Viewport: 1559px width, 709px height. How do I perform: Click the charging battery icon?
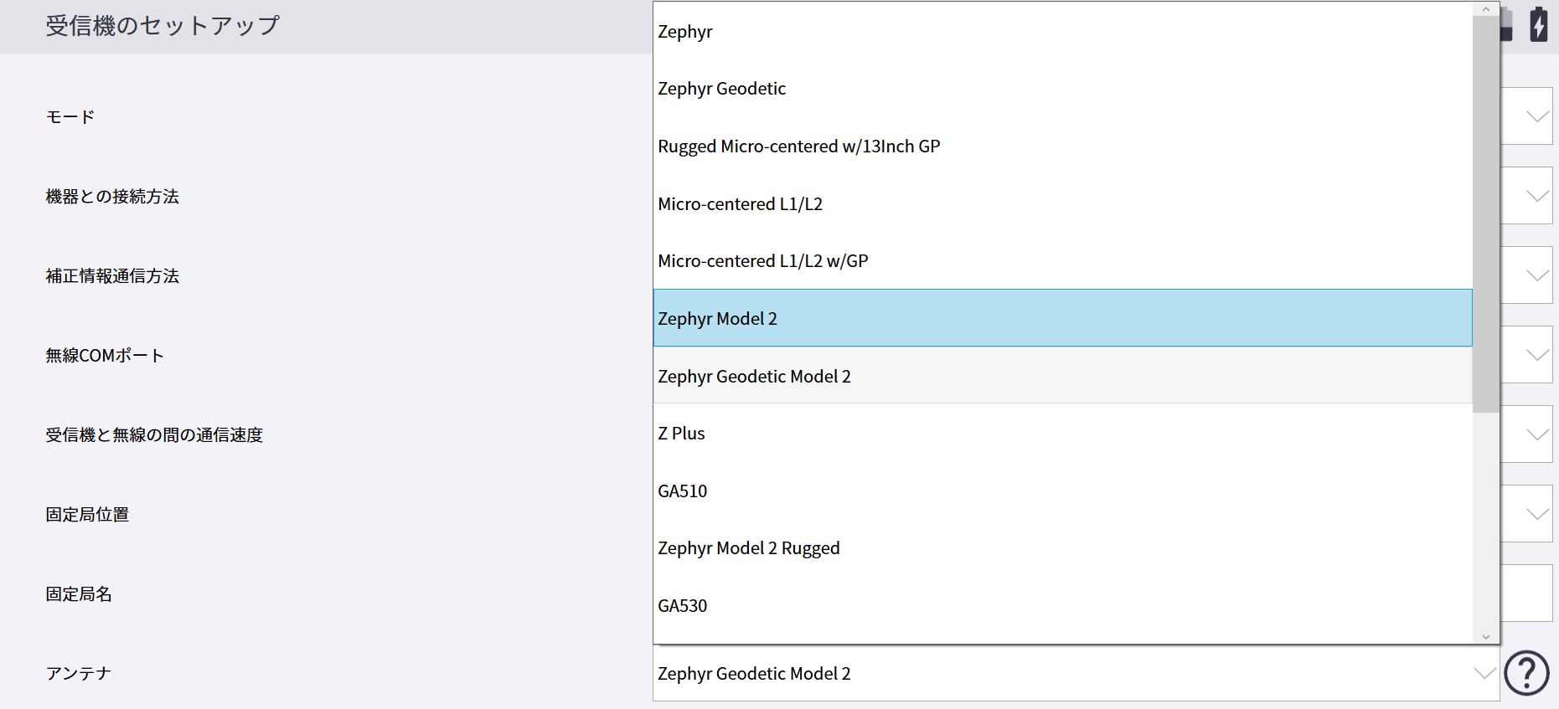click(x=1538, y=24)
